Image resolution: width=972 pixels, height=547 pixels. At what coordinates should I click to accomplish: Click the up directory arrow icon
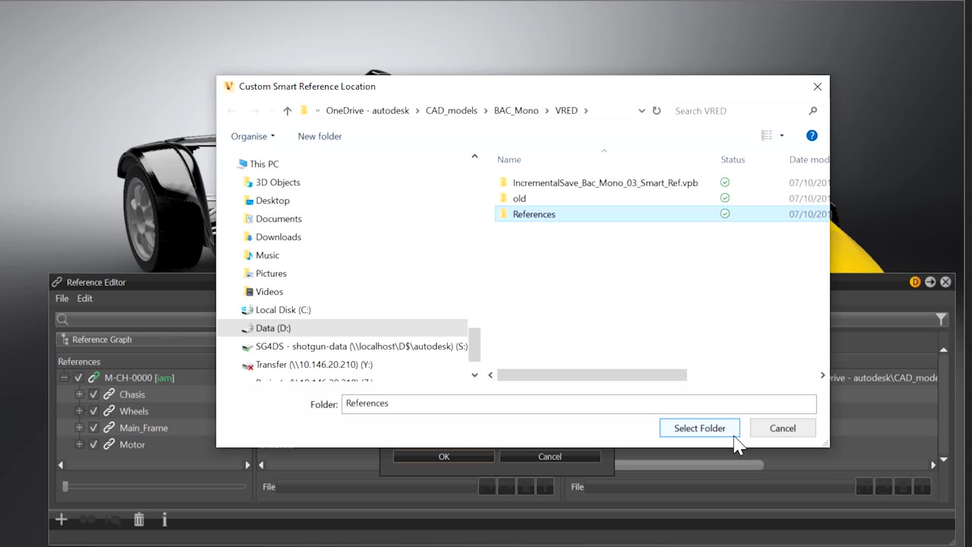pos(287,111)
